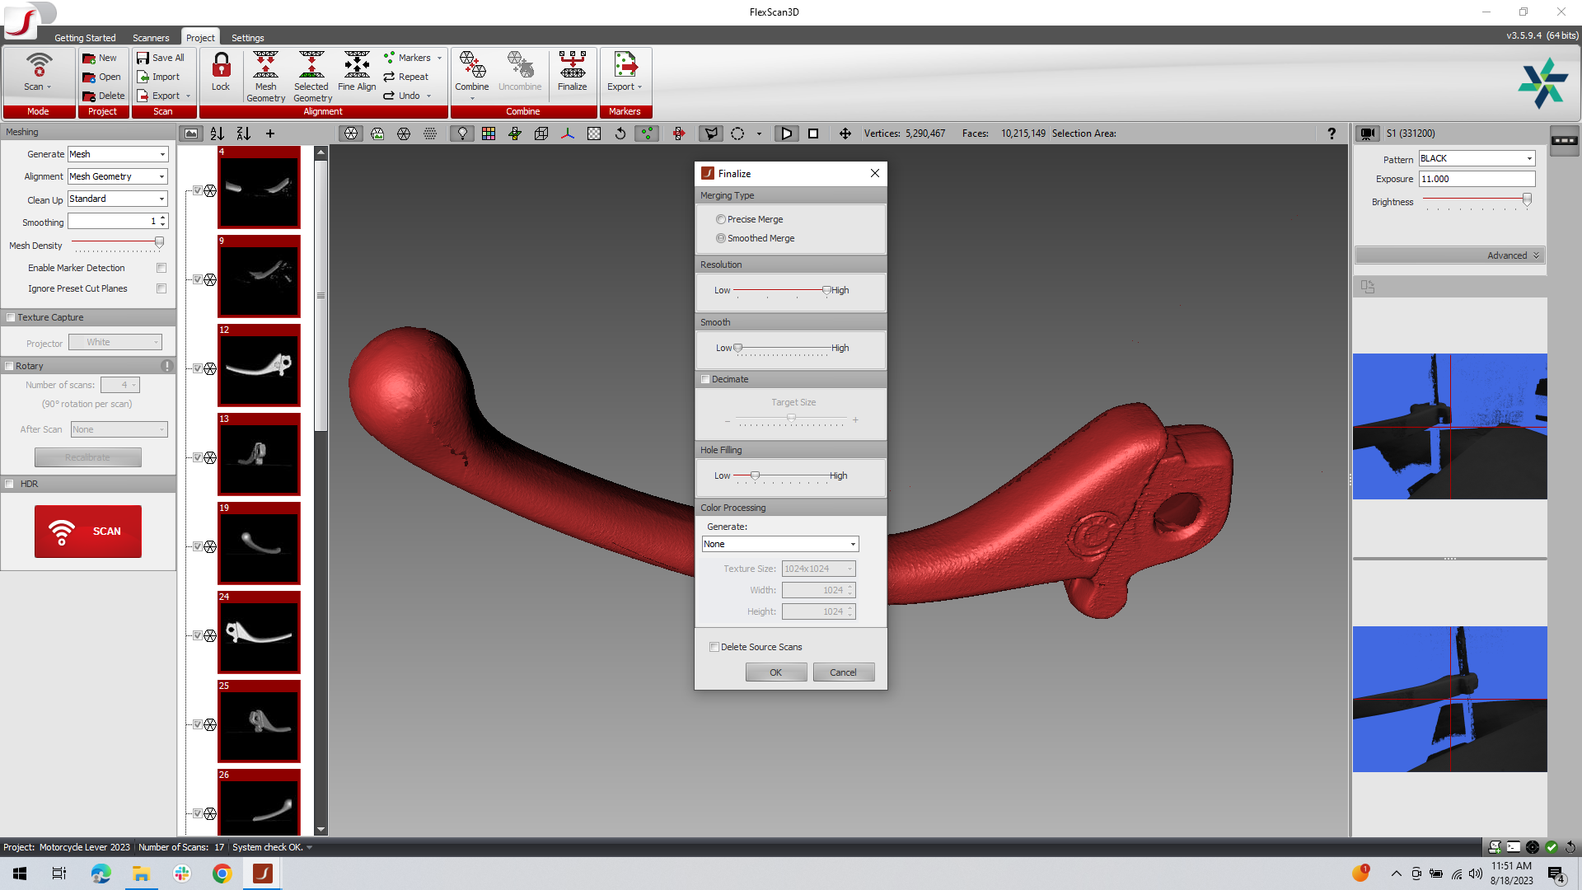Screen dimensions: 1582x890
Task: Click the help question mark icon
Action: 1332,133
